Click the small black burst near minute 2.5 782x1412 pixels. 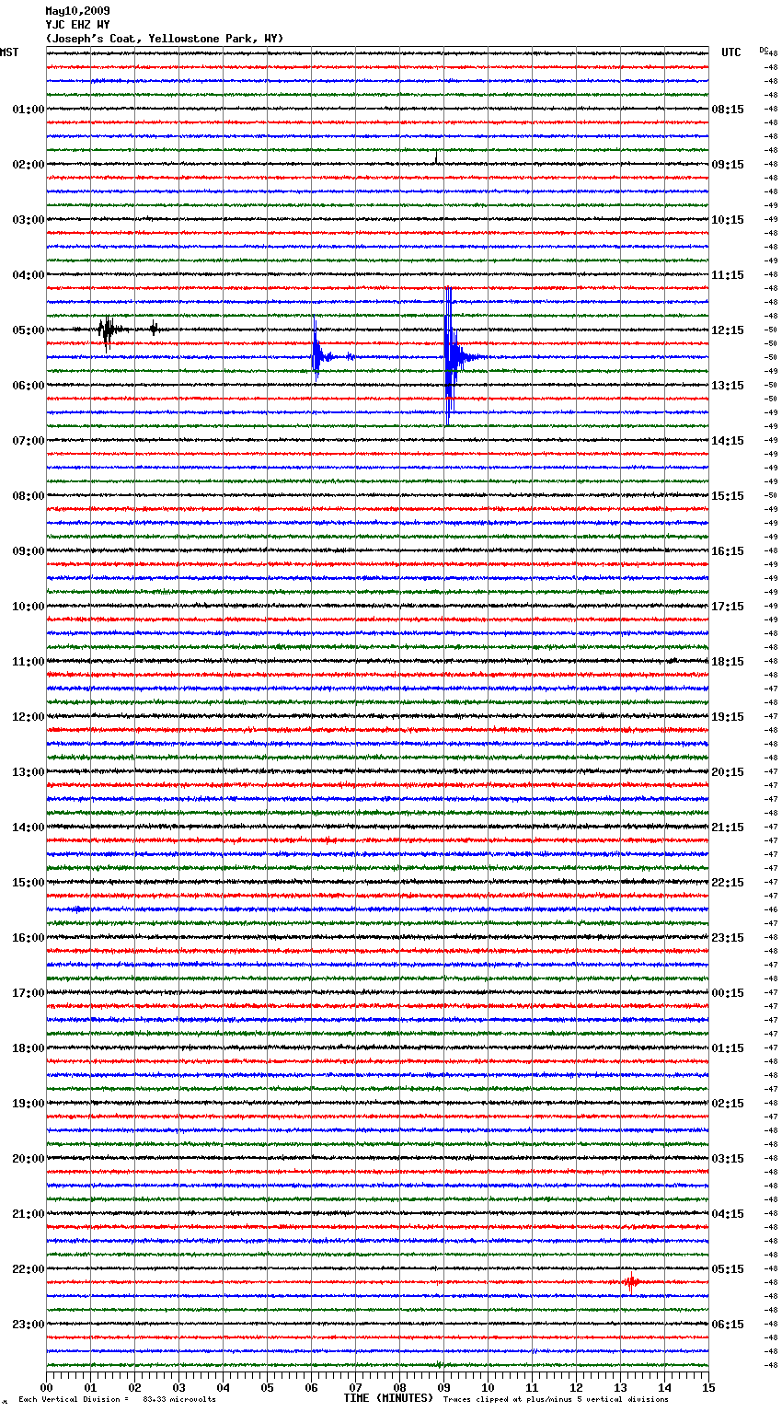pos(154,329)
